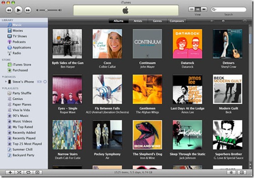
Task: Open the search magnifier options
Action: [214, 10]
